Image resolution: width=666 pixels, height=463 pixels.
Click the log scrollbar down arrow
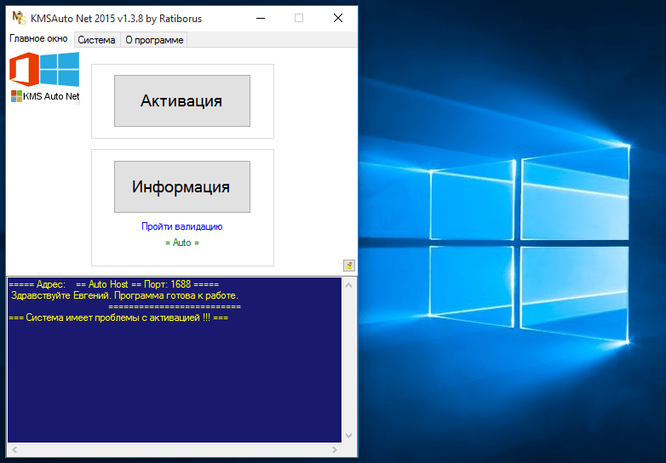tap(348, 436)
